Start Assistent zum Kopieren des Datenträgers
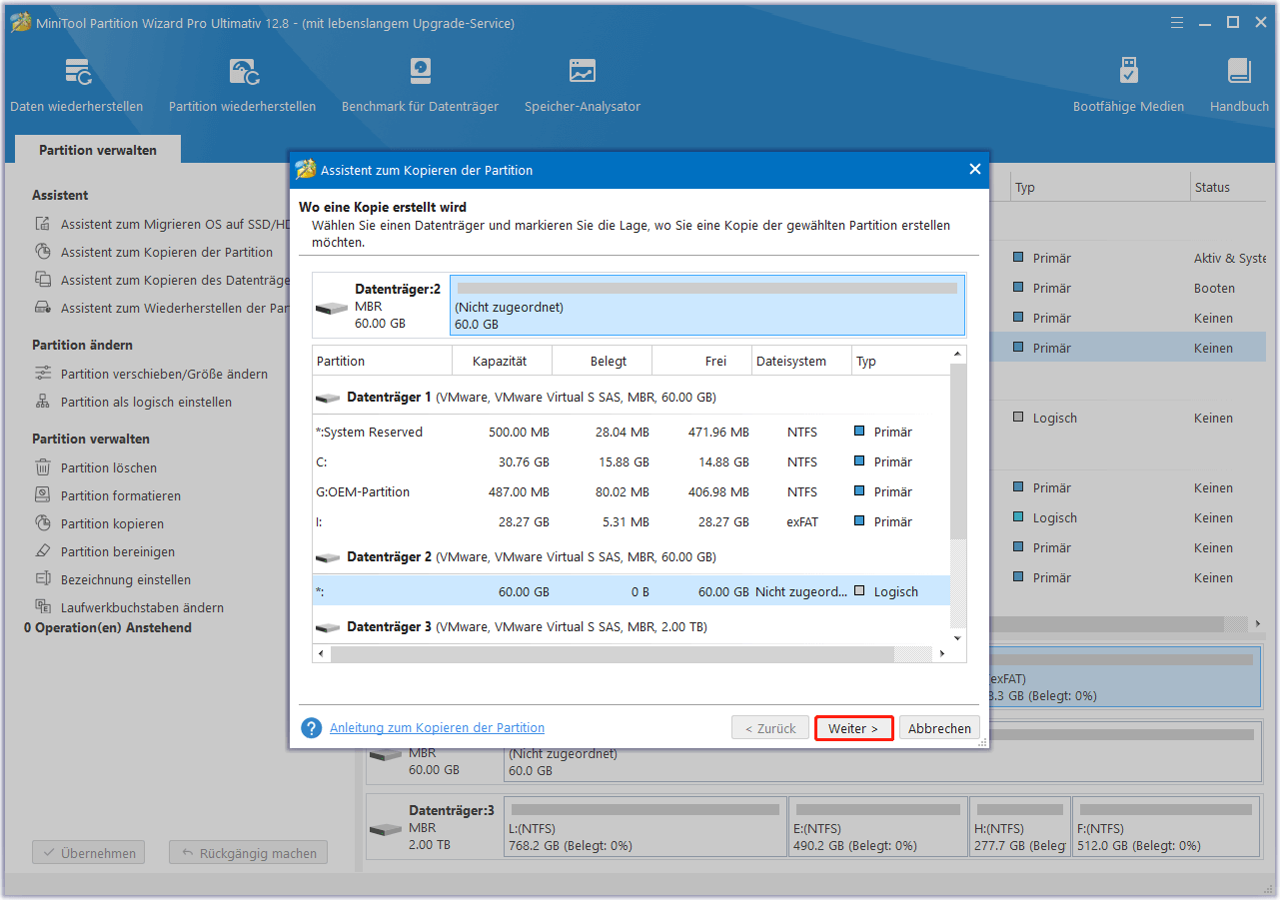Image resolution: width=1281 pixels, height=901 pixels. pyautogui.click(x=162, y=281)
